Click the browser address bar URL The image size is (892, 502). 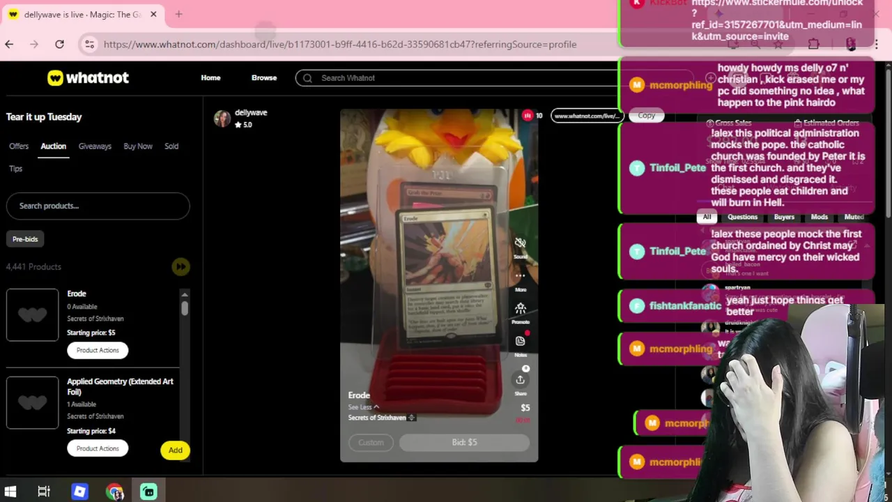tap(340, 44)
